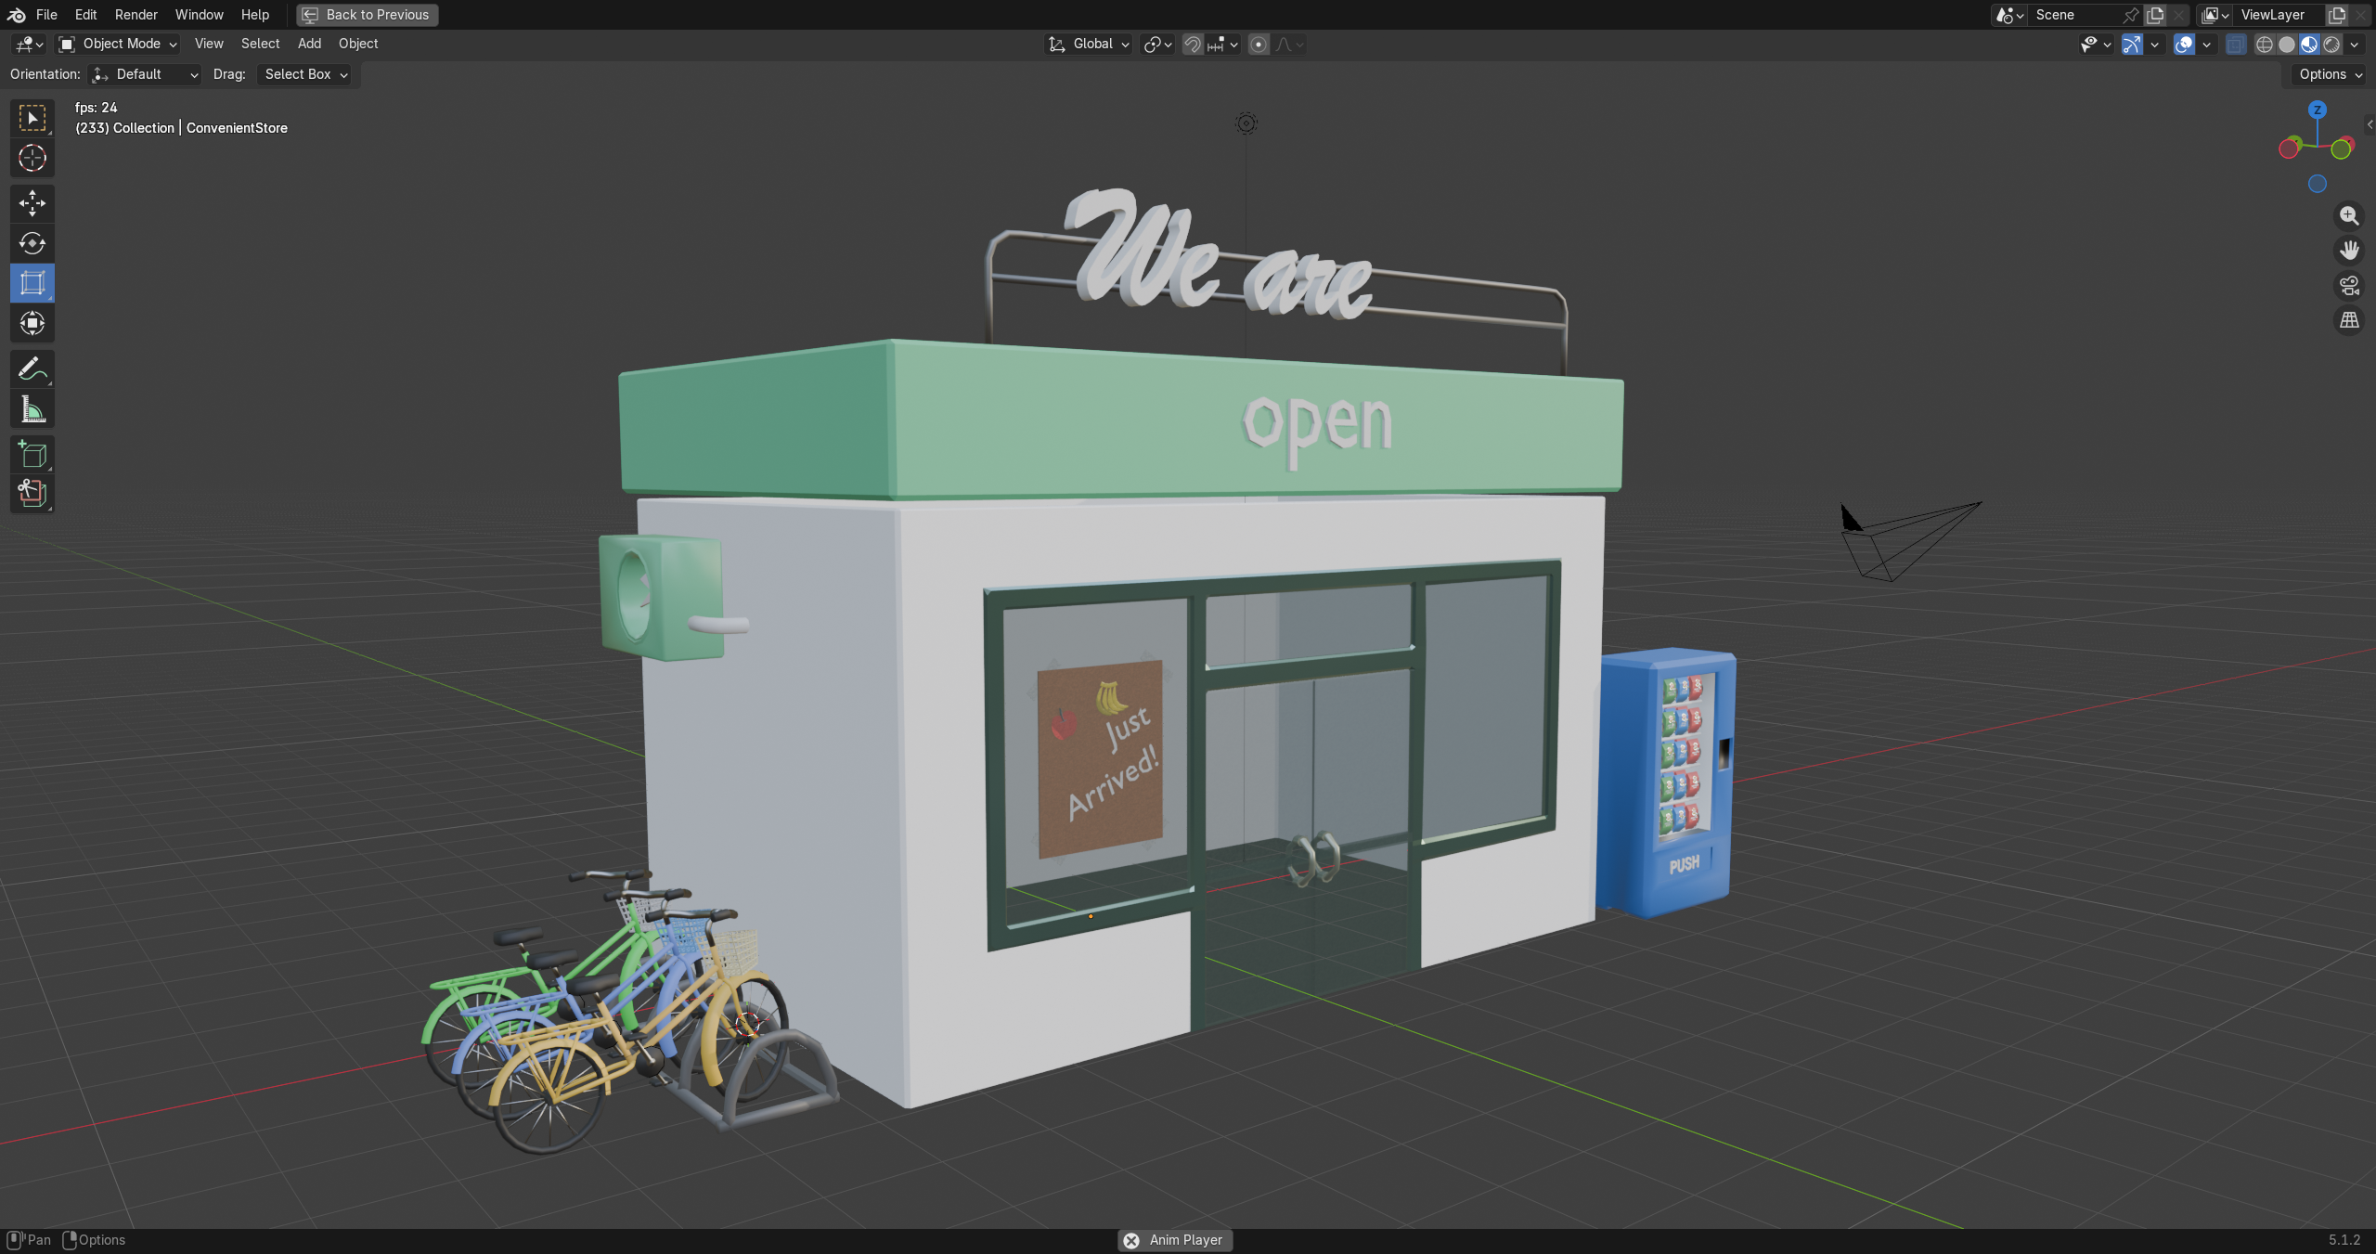Toggle the snap magnet
This screenshot has height=1254, width=2376.
click(x=1193, y=45)
